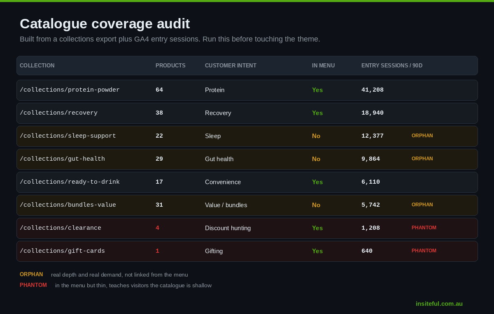Click ORPHAN tag in gut-health row
The image size is (494, 314).
coord(422,159)
